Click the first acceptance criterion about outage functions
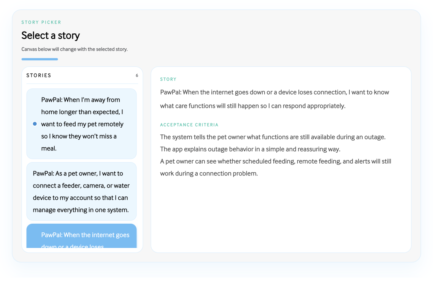 (x=273, y=137)
